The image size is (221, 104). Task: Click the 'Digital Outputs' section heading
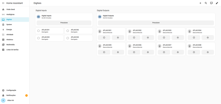tap(103, 10)
